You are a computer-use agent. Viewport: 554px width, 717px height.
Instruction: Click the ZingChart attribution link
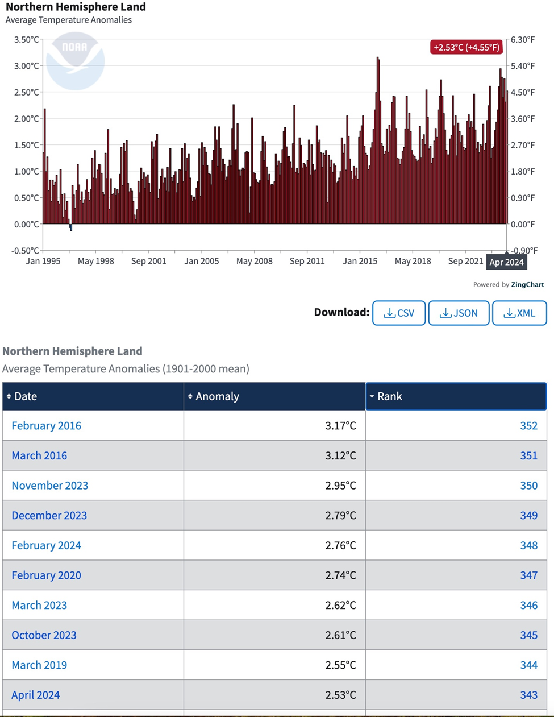click(x=527, y=285)
